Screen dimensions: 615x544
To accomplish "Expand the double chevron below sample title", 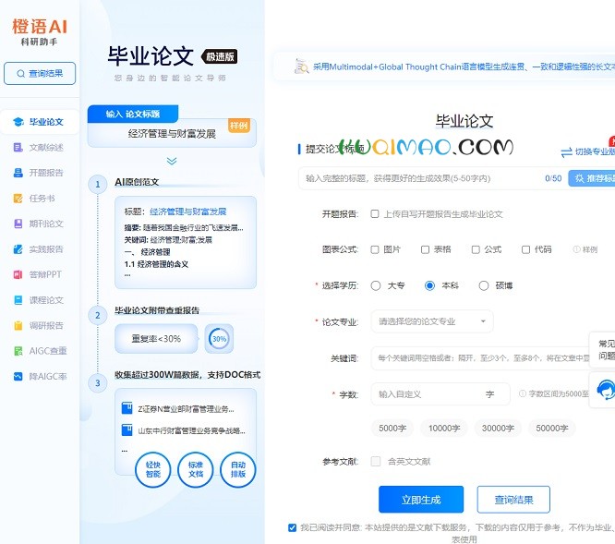I will click(172, 161).
